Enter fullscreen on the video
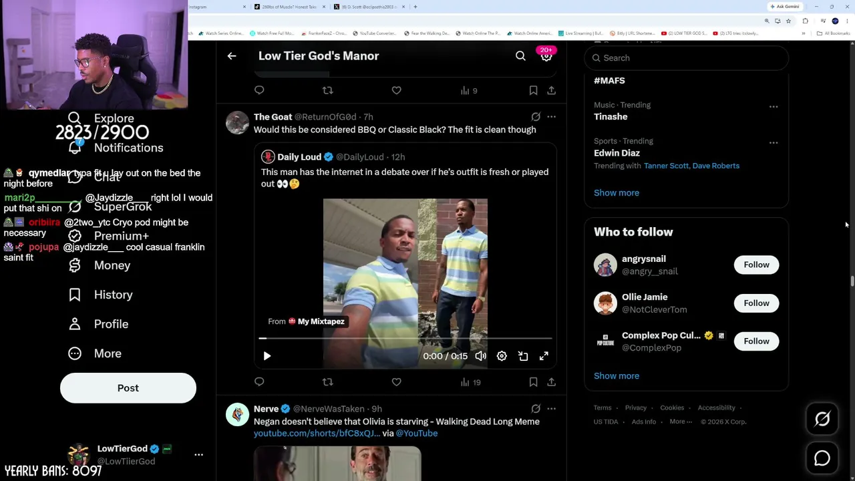The width and height of the screenshot is (855, 481). click(x=544, y=356)
